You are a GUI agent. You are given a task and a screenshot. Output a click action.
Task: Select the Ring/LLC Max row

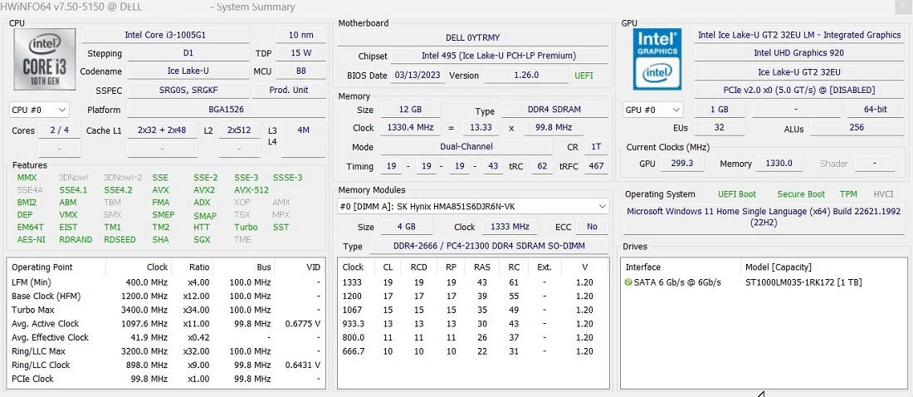tap(166, 351)
